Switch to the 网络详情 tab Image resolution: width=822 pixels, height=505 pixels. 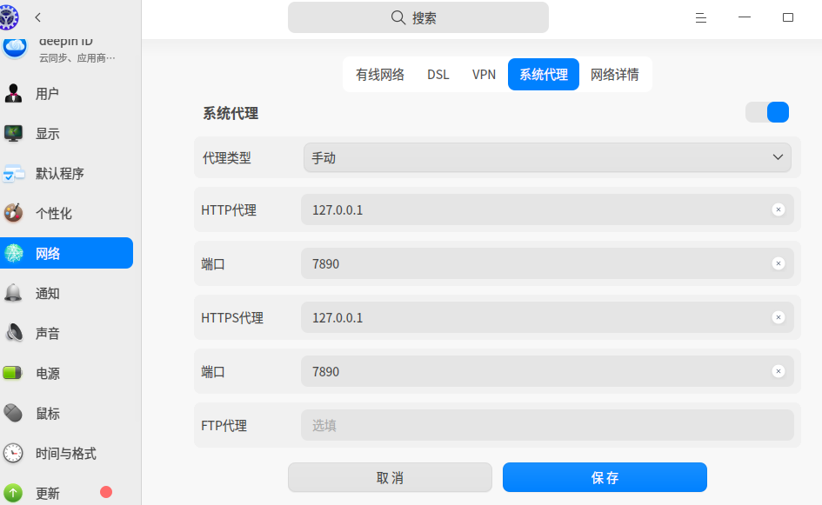[x=615, y=75]
